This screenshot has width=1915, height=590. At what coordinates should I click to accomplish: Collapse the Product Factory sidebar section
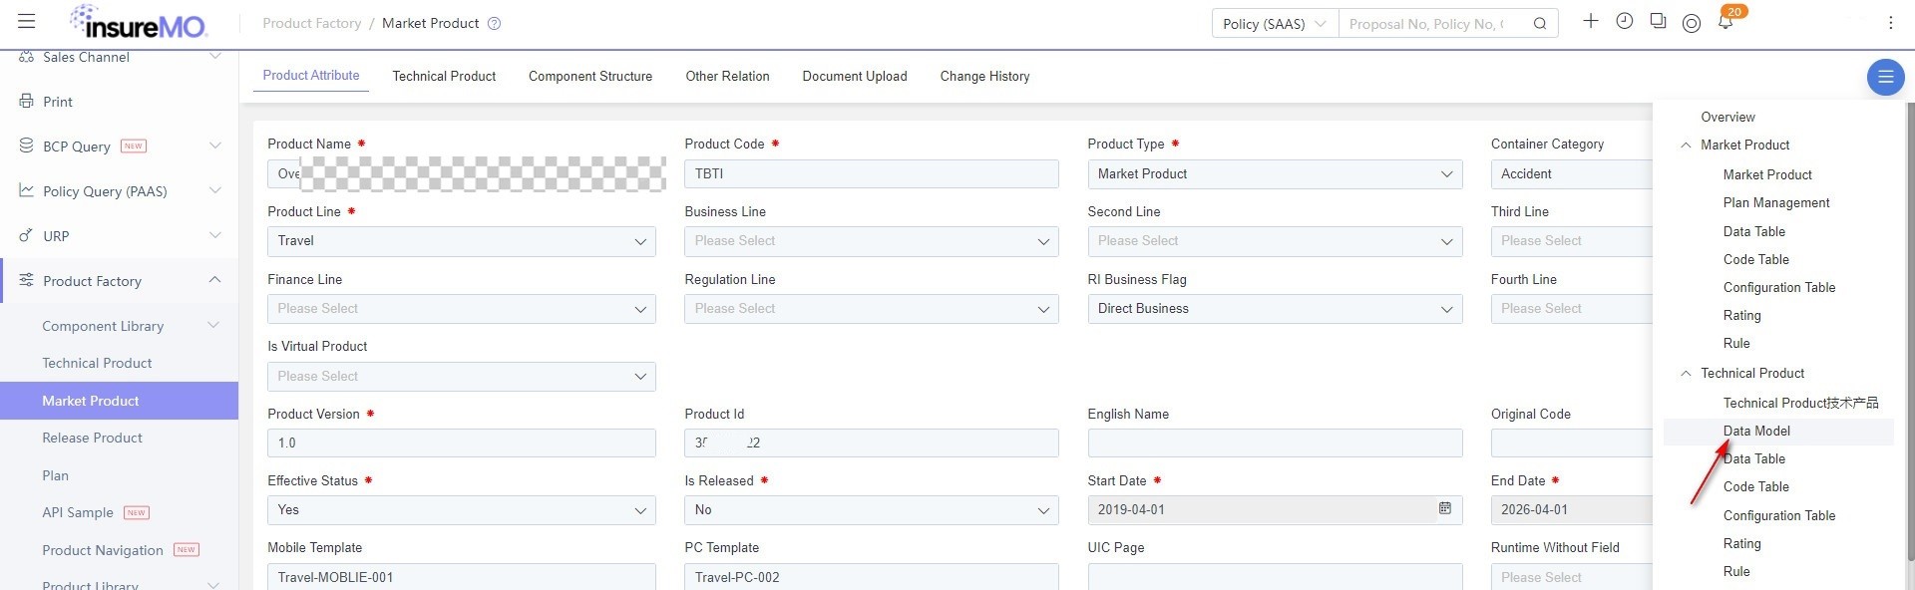point(214,281)
